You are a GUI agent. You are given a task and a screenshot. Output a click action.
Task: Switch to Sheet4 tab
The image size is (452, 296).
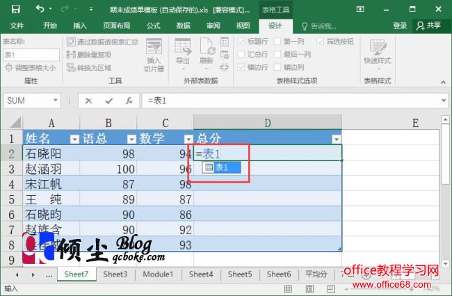(x=201, y=274)
